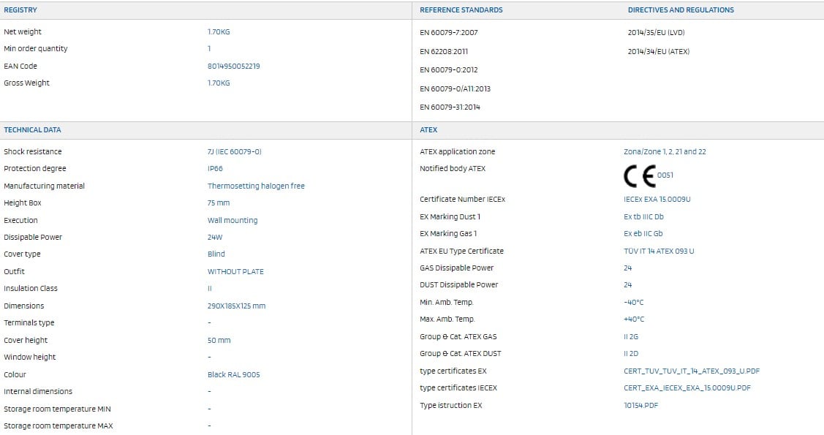Click the 290X185X125 mm dimensions value
Viewport: 824px width, 435px height.
(236, 306)
